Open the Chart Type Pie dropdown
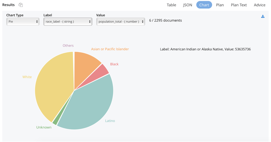 pyautogui.click(x=23, y=22)
